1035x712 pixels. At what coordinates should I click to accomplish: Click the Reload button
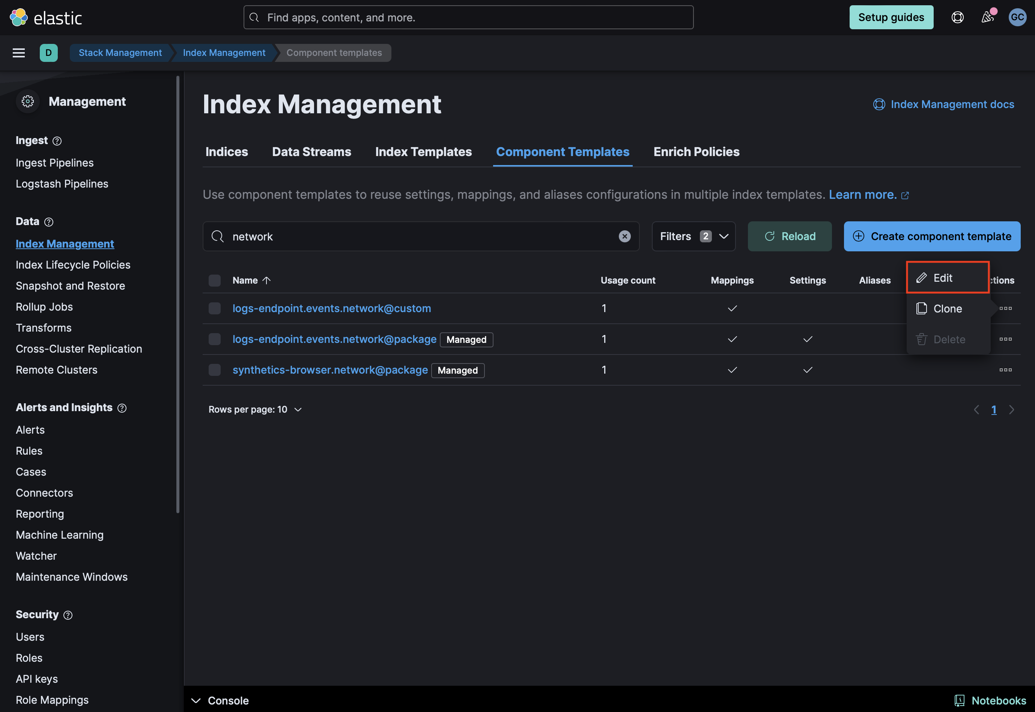click(x=789, y=236)
